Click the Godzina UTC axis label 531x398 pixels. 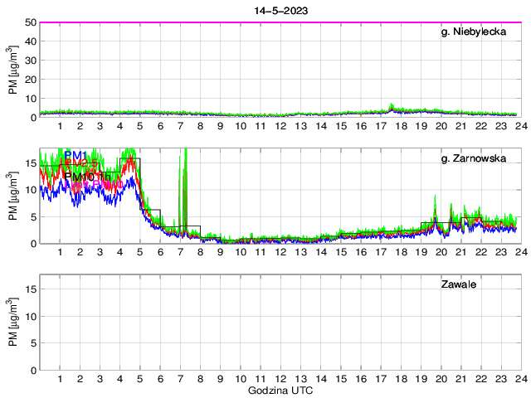click(x=279, y=390)
